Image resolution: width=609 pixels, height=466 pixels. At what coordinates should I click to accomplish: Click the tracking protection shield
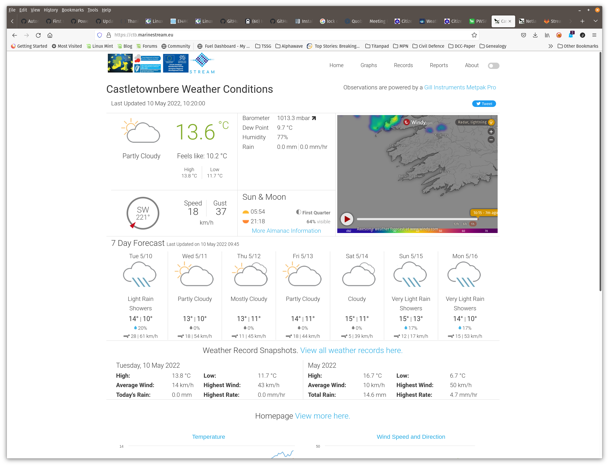click(x=100, y=35)
